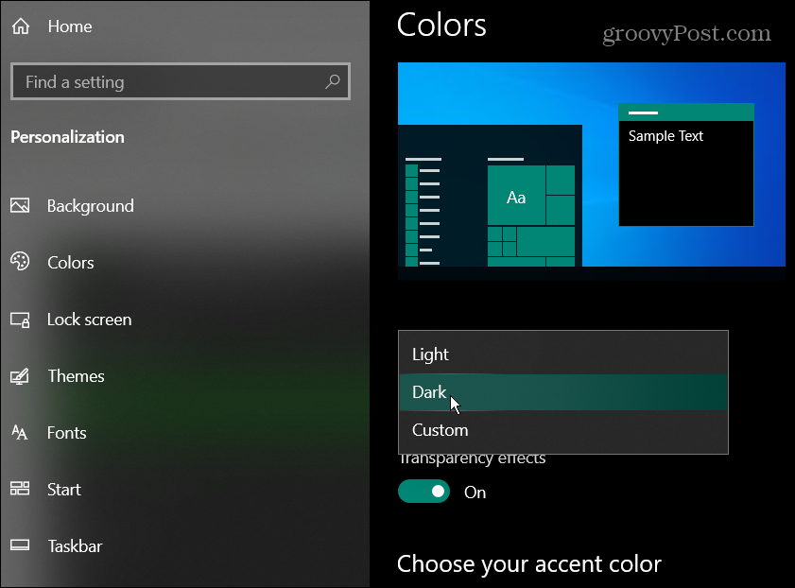Click the Personalization section heading
This screenshot has width=795, height=588.
67,137
